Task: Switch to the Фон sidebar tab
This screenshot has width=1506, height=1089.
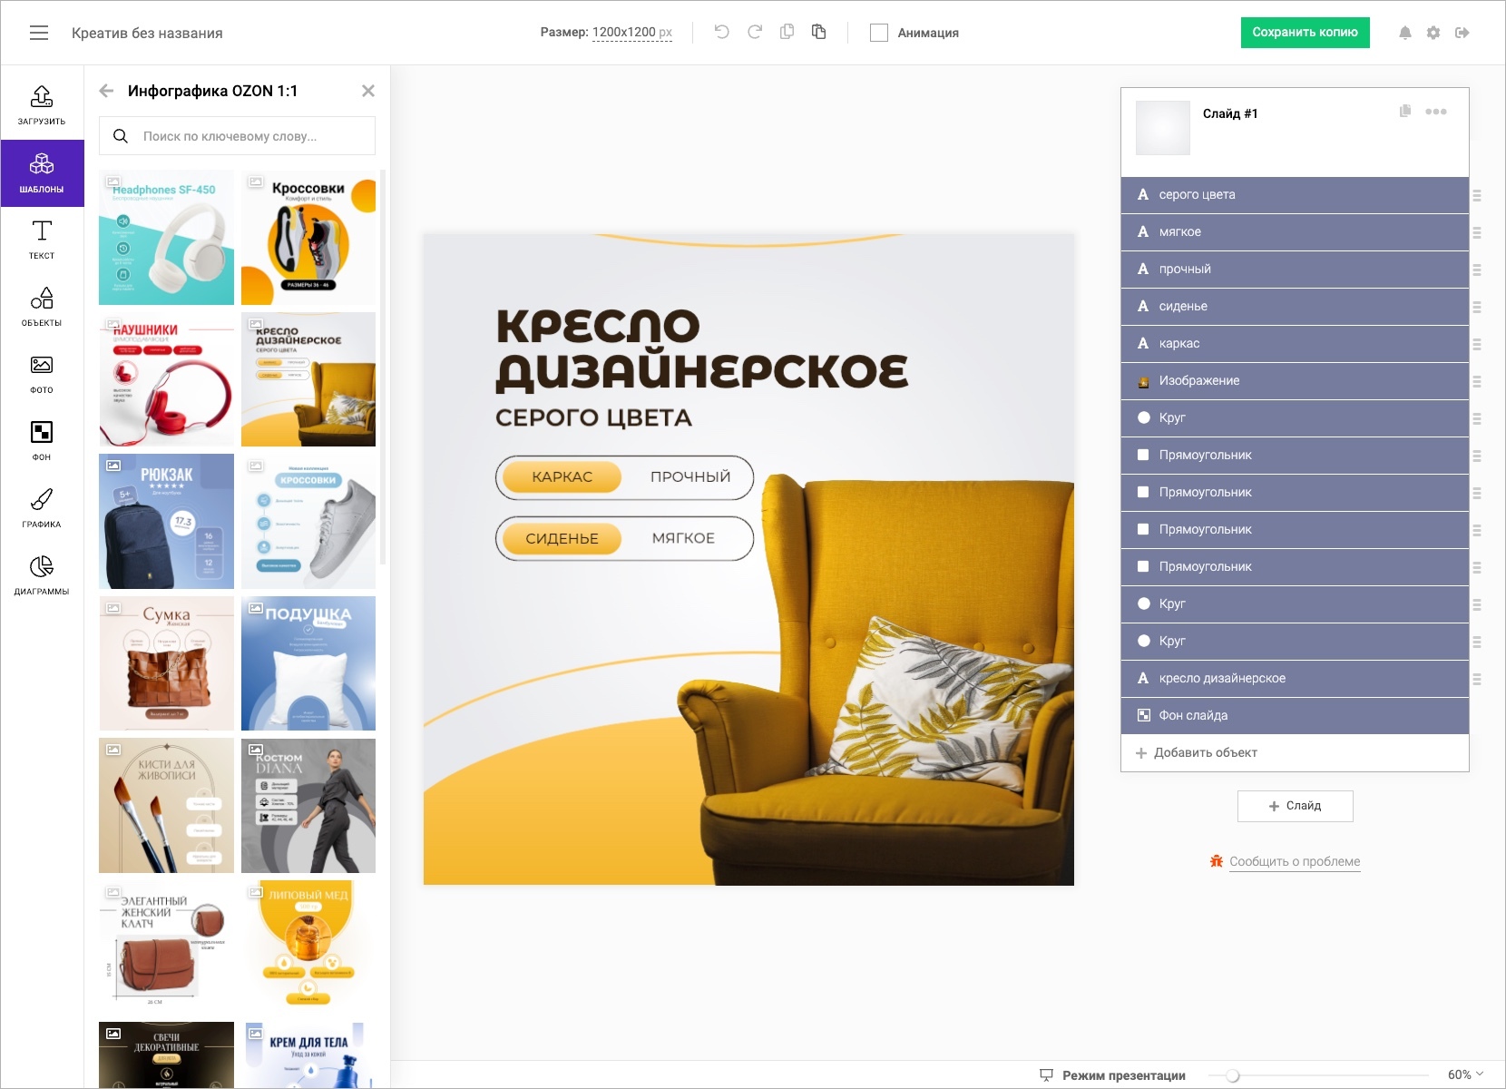Action: 42,441
